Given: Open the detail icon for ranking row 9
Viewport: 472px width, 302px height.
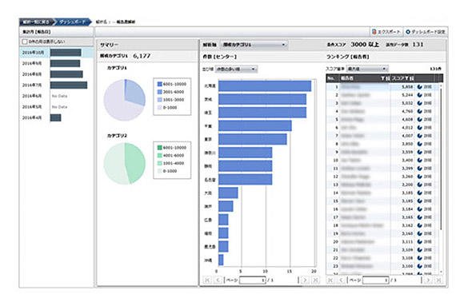Looking at the screenshot, I should point(419,152).
